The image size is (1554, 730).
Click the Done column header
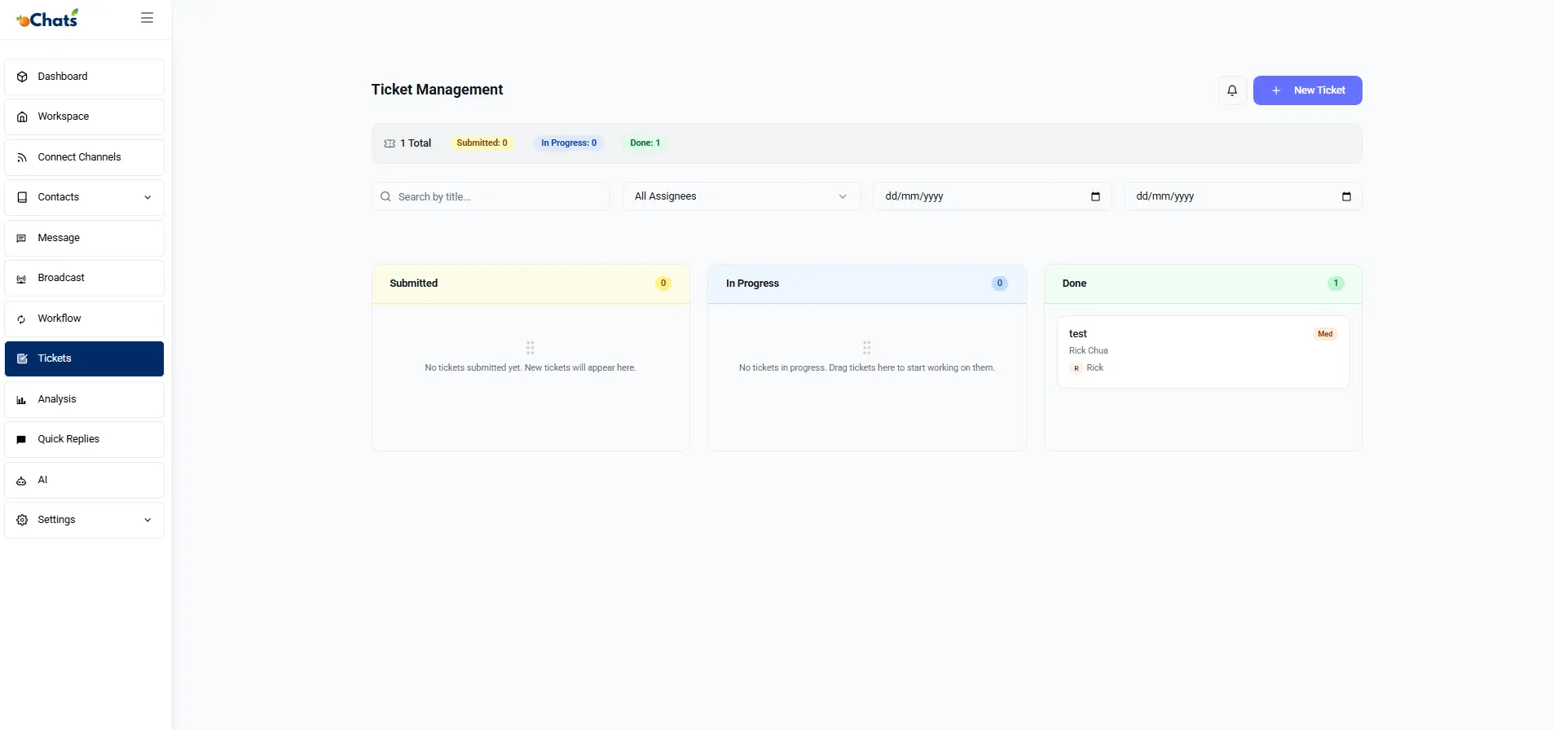(x=1203, y=284)
